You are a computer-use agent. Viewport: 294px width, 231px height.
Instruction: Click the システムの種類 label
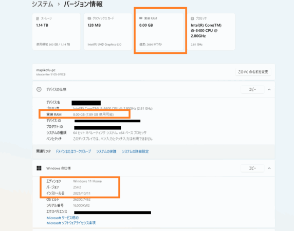pyautogui.click(x=57, y=133)
